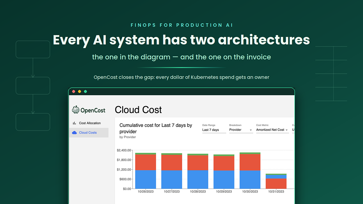Click the red bar segment for 10/27/2023

[172, 163]
